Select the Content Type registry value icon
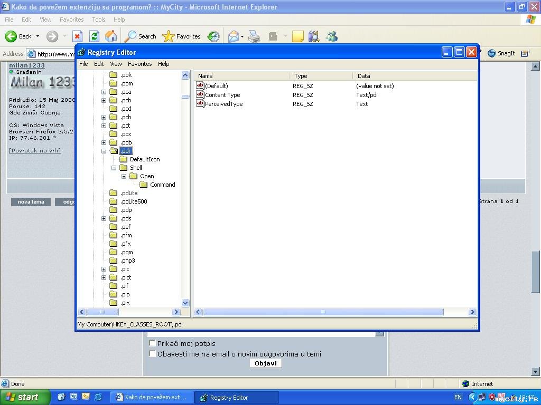The width and height of the screenshot is (541, 405). pyautogui.click(x=200, y=95)
